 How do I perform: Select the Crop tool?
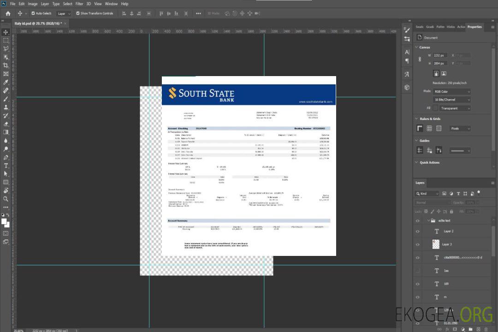(6, 65)
